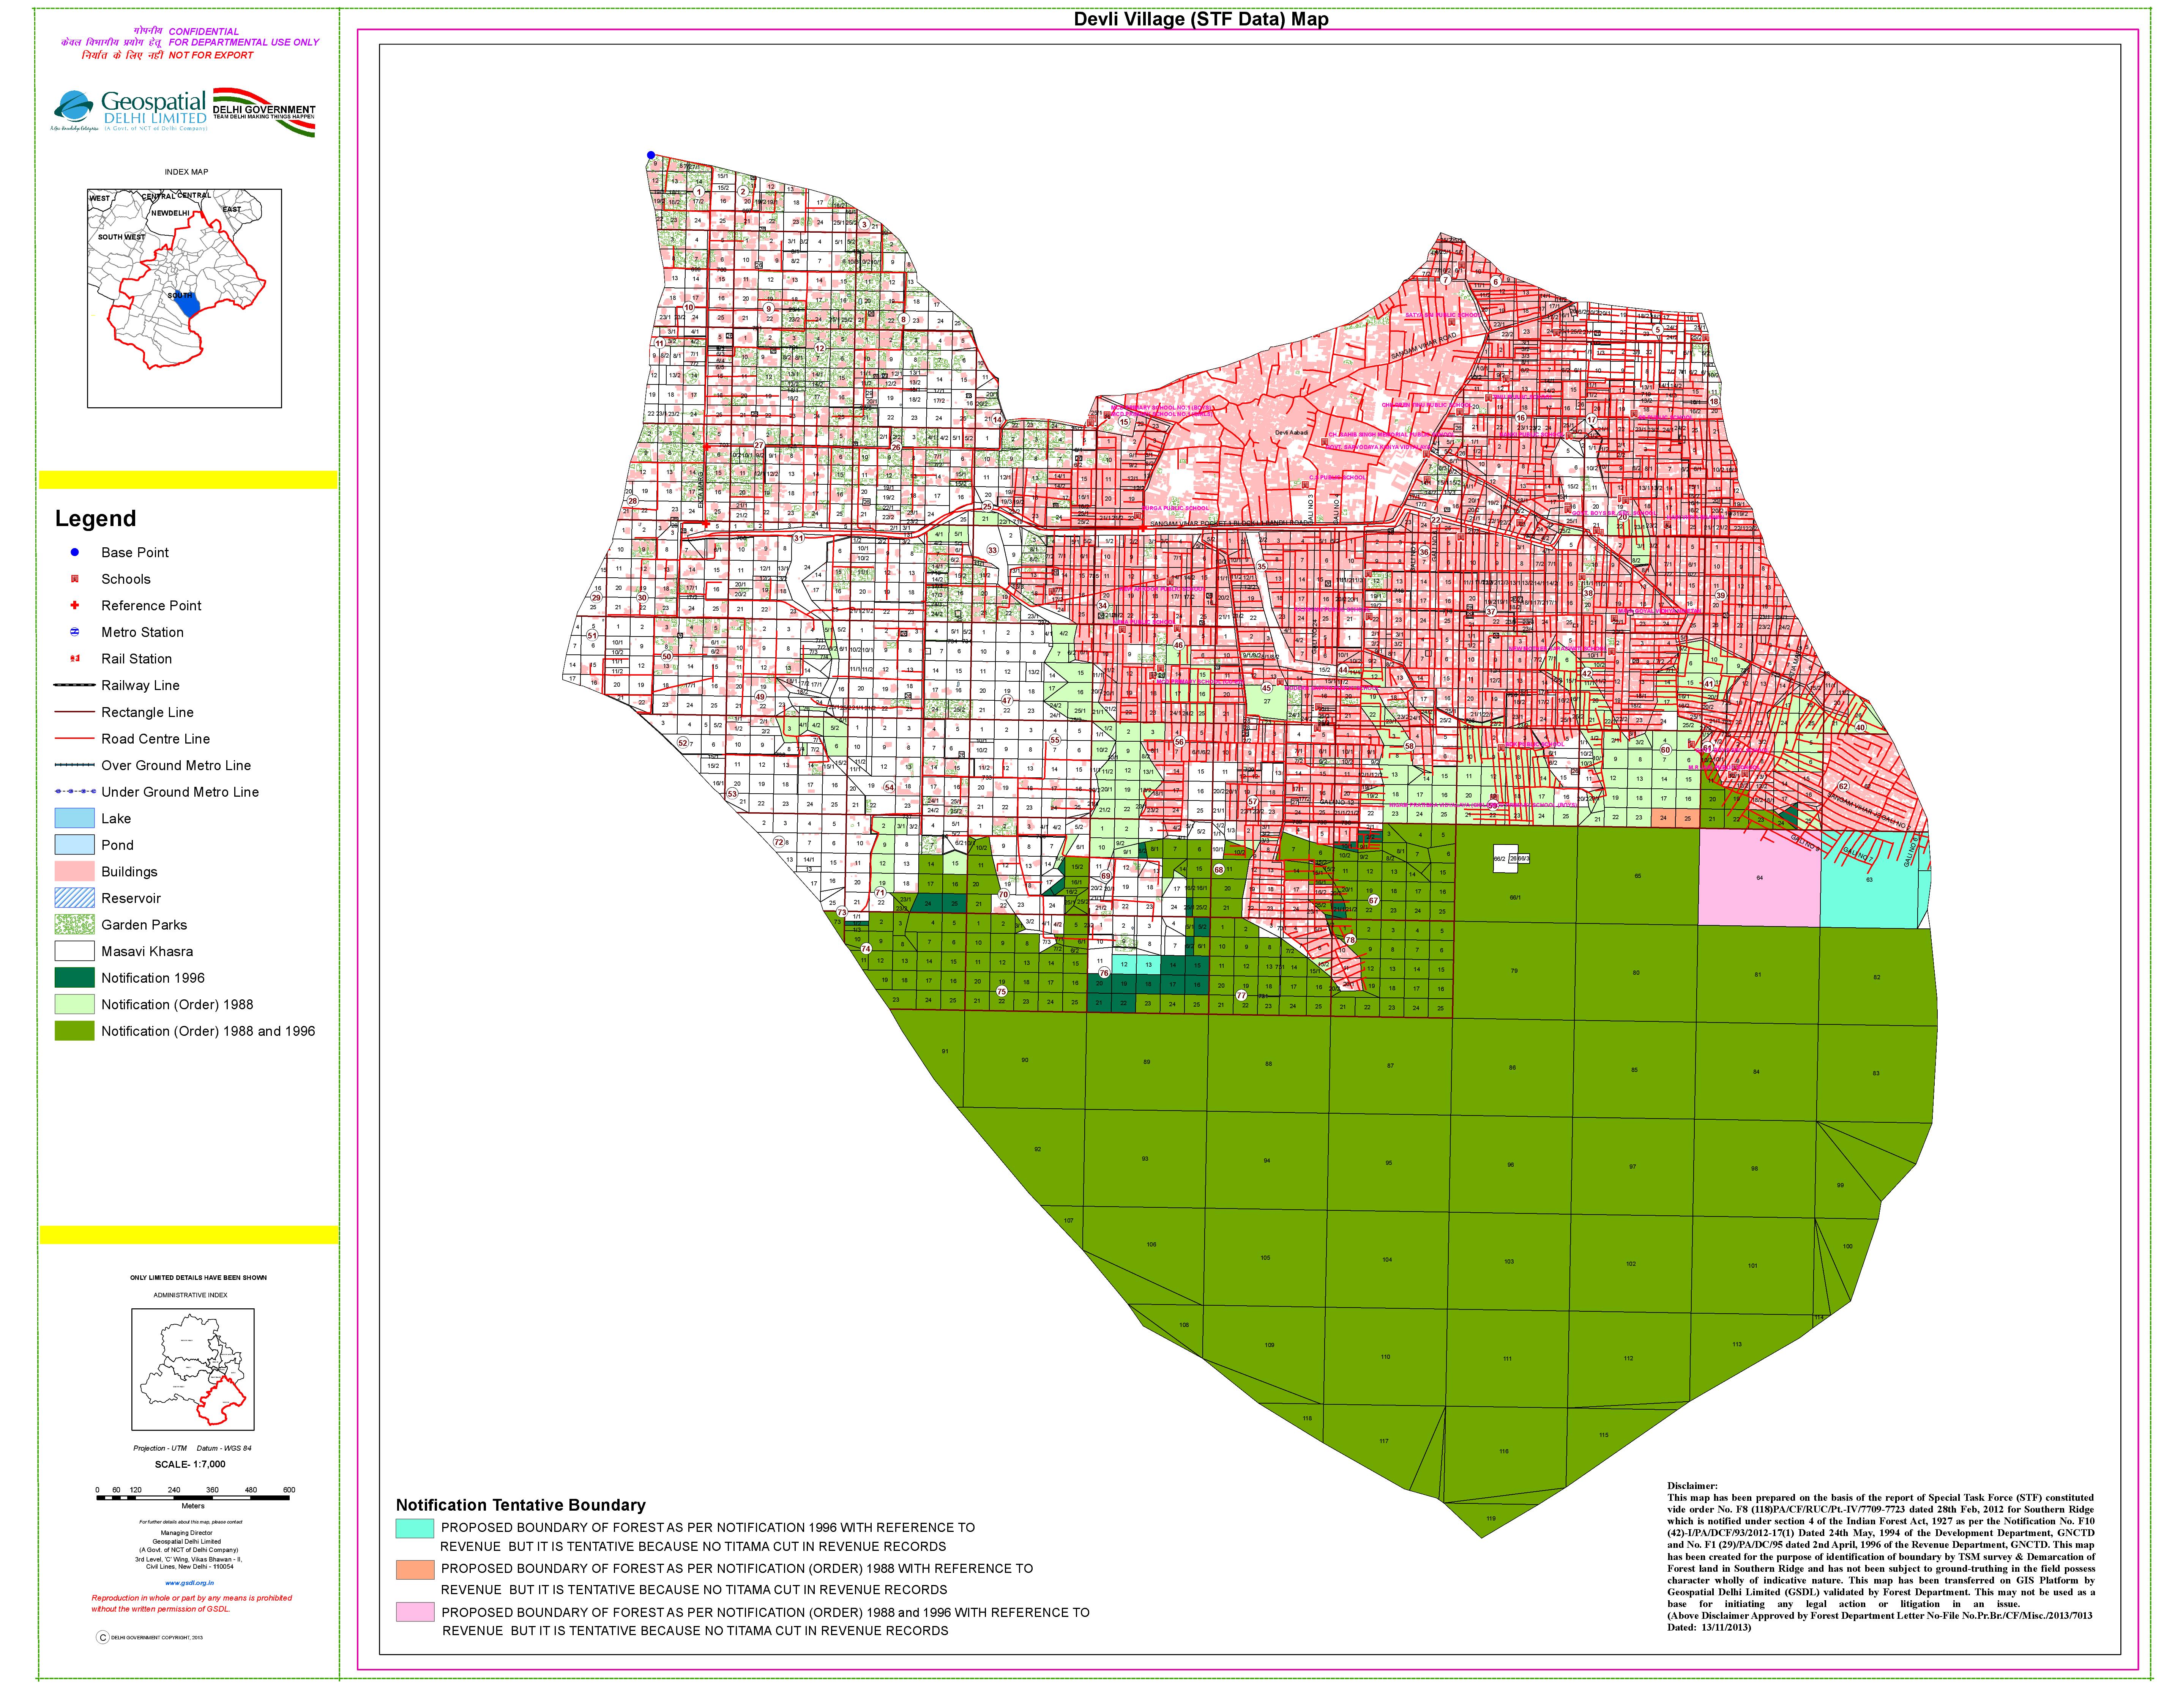2164x1708 pixels.
Task: Click the Buildings pink legend swatch
Action: tap(75, 871)
